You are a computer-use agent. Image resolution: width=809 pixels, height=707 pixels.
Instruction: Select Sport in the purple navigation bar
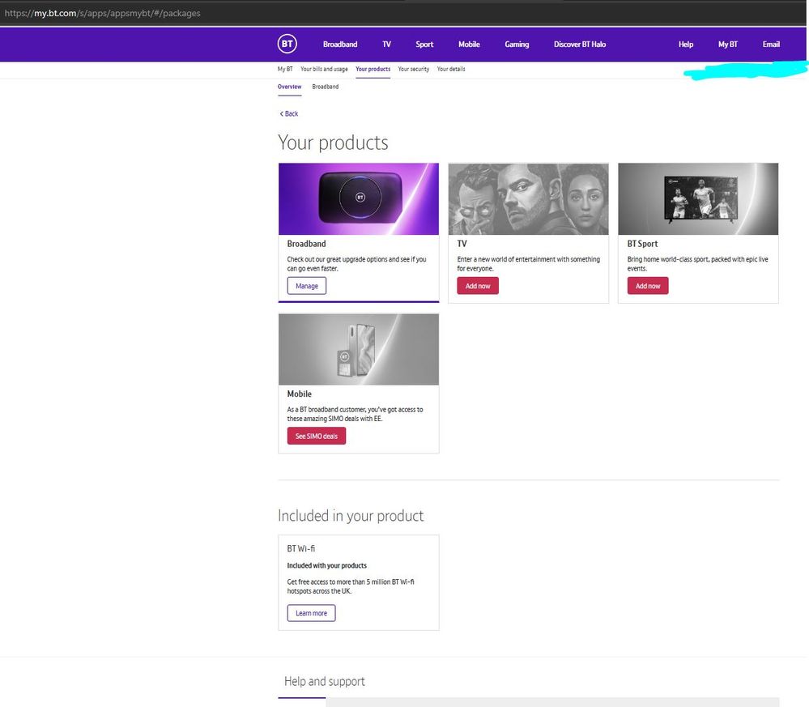click(x=424, y=45)
